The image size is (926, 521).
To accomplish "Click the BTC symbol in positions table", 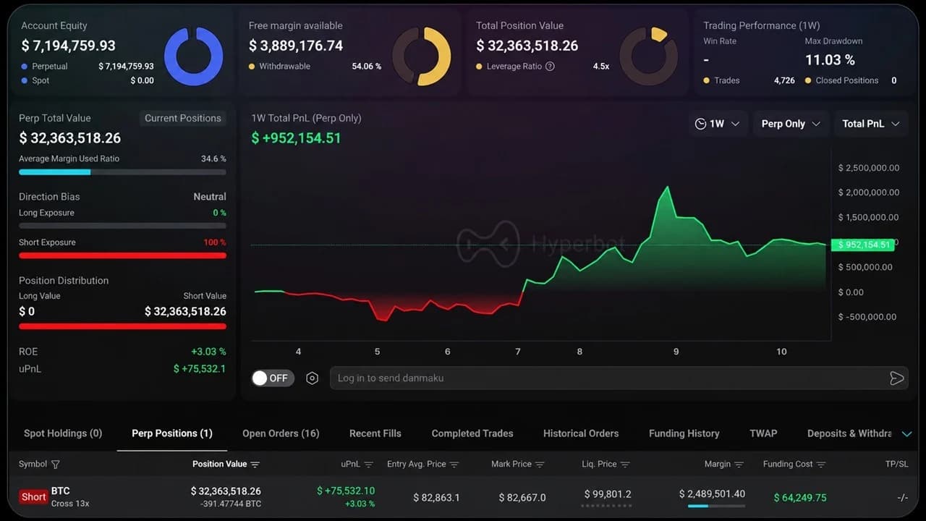I will coord(60,491).
